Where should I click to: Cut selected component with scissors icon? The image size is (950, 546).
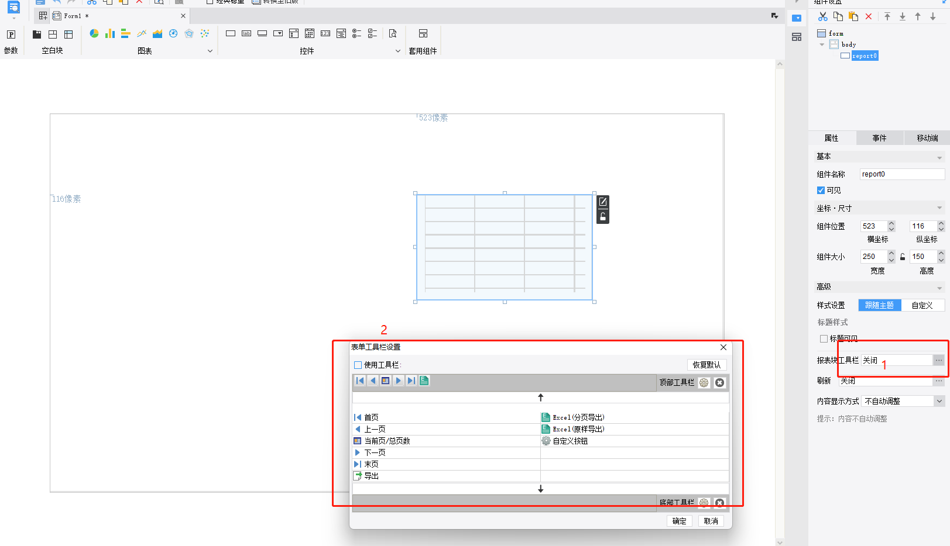[823, 16]
